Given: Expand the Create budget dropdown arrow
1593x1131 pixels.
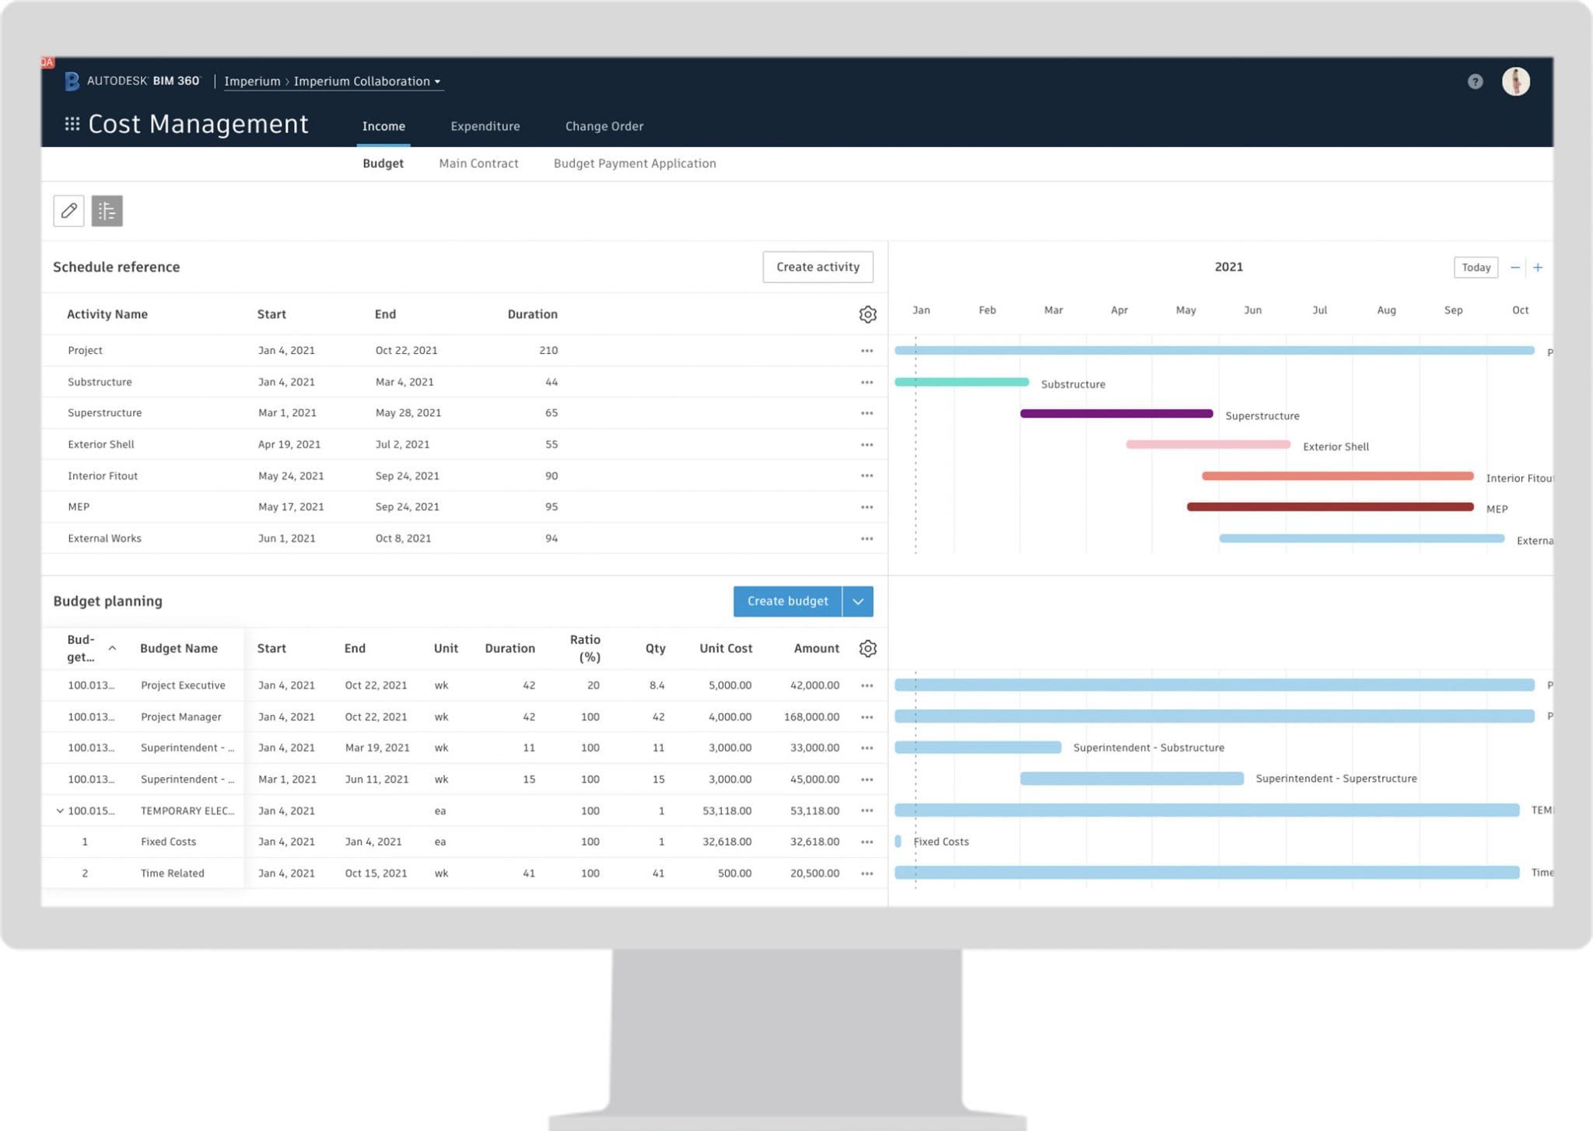Looking at the screenshot, I should (x=857, y=601).
